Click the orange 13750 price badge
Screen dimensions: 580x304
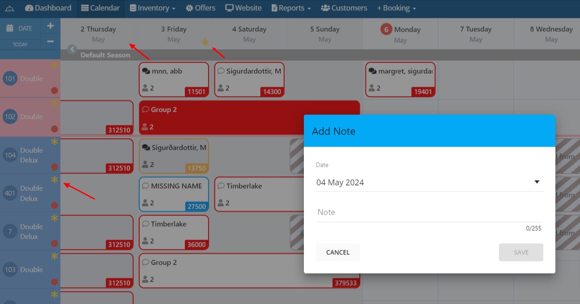(x=196, y=169)
